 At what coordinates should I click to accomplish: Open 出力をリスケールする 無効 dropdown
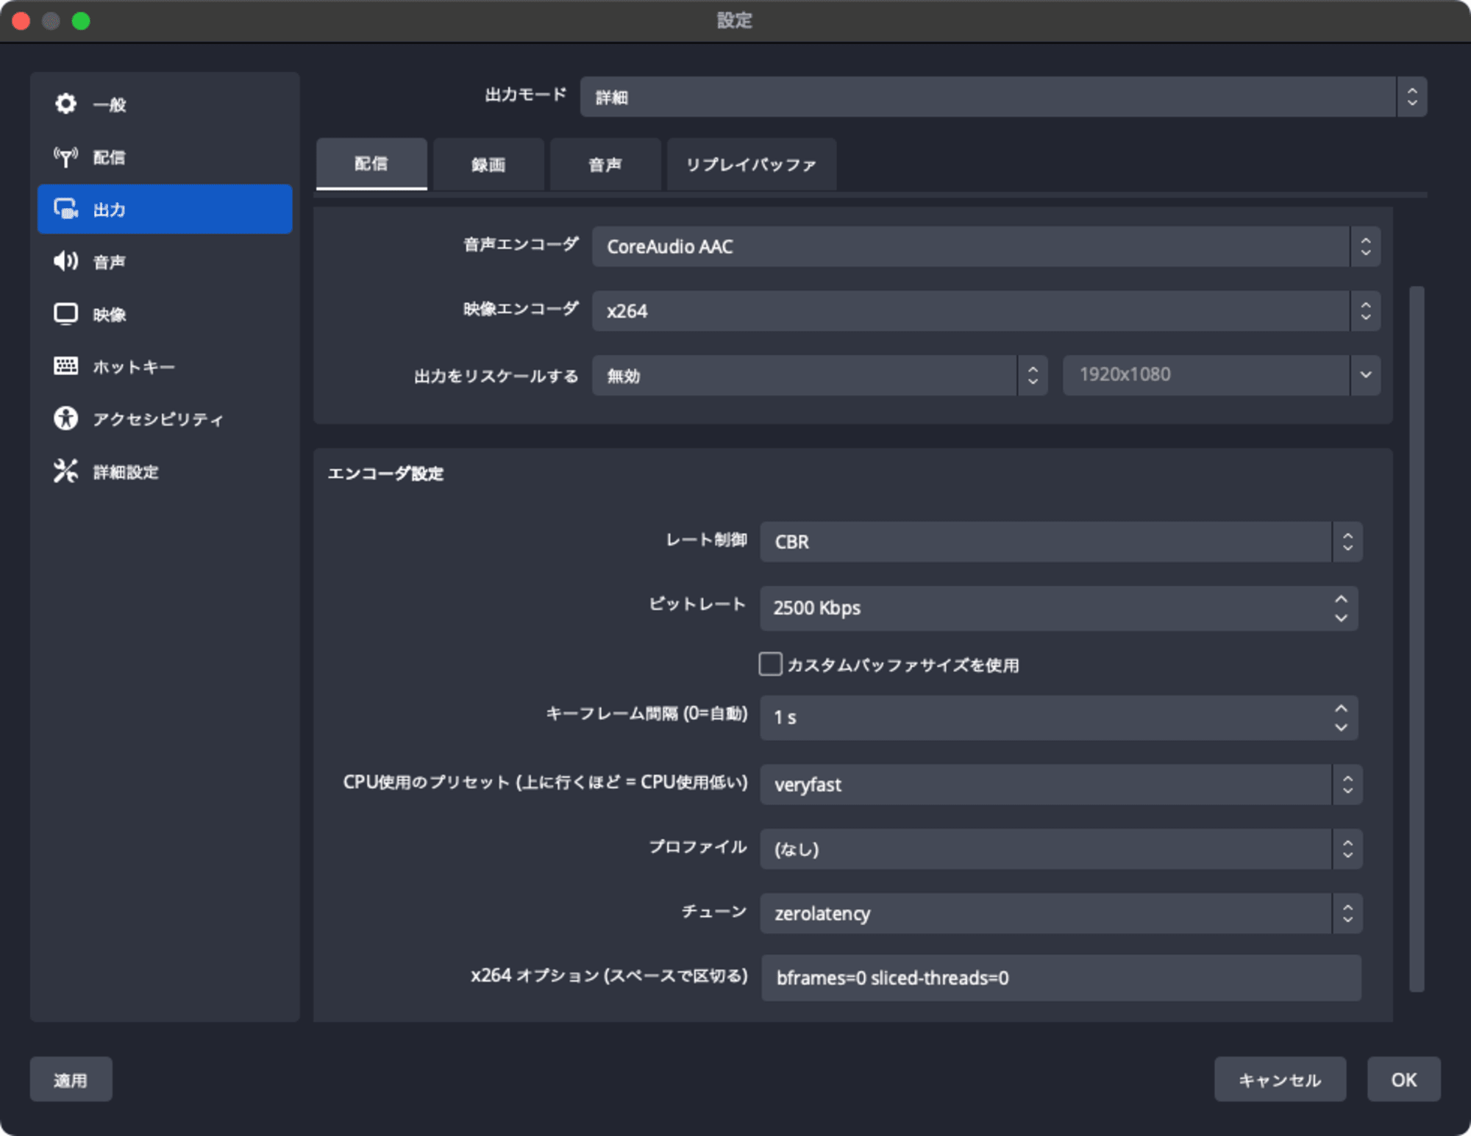click(819, 376)
